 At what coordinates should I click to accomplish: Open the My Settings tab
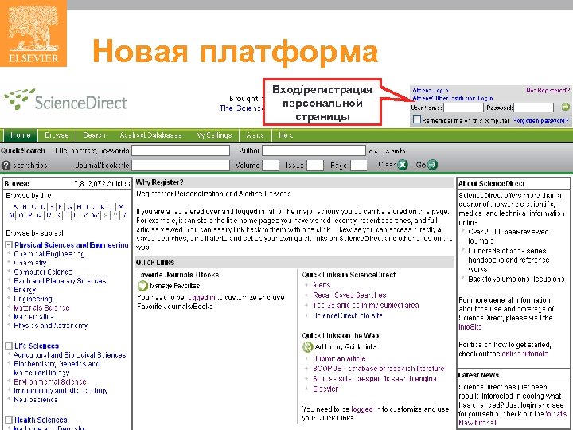tap(214, 135)
